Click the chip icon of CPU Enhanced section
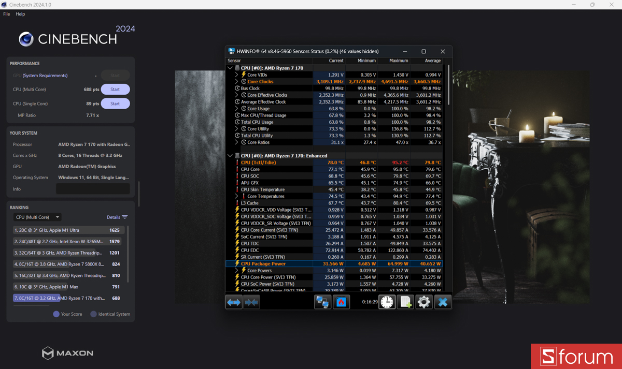622x369 pixels. [237, 156]
